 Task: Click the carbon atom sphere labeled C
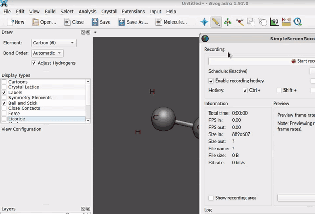(163, 119)
